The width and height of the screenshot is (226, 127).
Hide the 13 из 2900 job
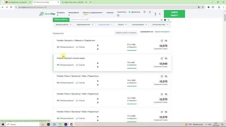166,94
